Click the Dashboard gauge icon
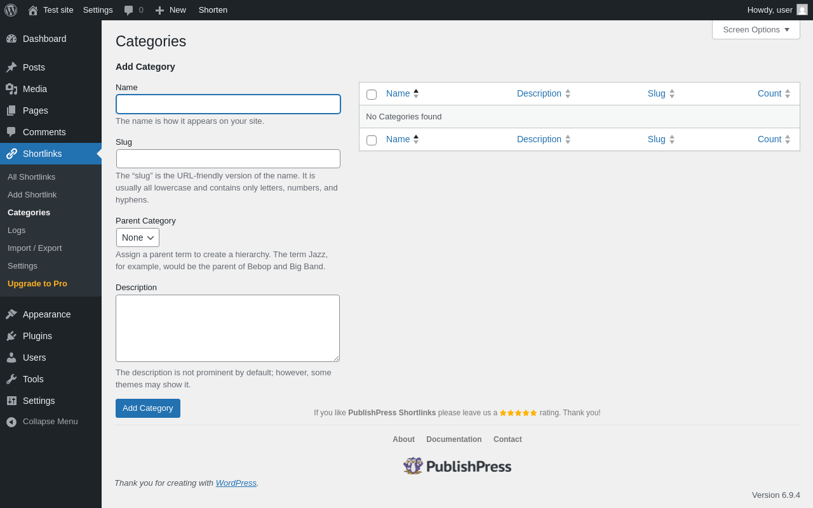The width and height of the screenshot is (813, 508). click(x=11, y=39)
